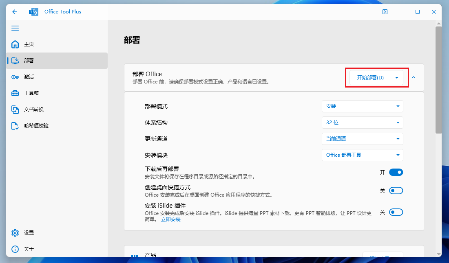Screen dimensions: 449x263
Task: Click the scrollbar up arrow
Action: tap(439, 24)
